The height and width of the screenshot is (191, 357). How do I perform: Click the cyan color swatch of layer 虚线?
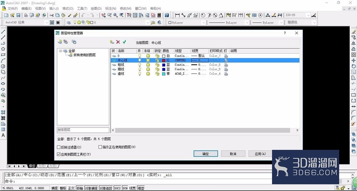(x=164, y=74)
